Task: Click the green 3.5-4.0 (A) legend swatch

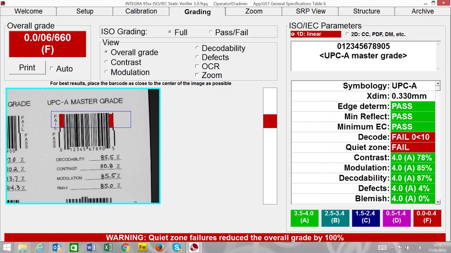Action: [x=304, y=218]
